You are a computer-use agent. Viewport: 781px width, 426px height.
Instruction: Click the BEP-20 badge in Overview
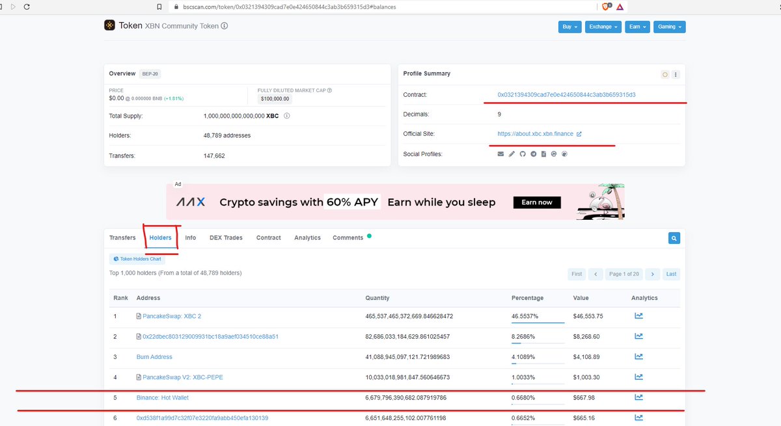150,74
